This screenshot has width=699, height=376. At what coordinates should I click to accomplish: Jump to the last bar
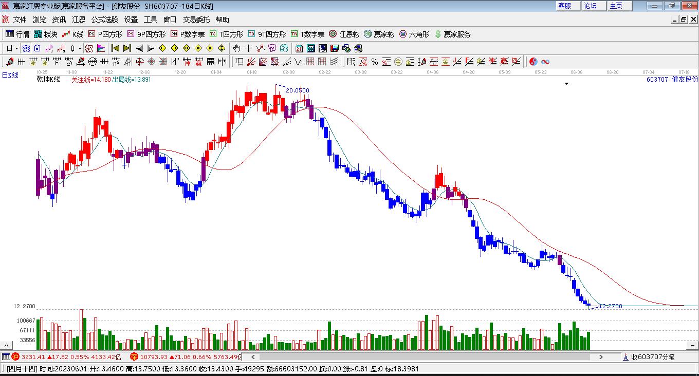click(127, 48)
